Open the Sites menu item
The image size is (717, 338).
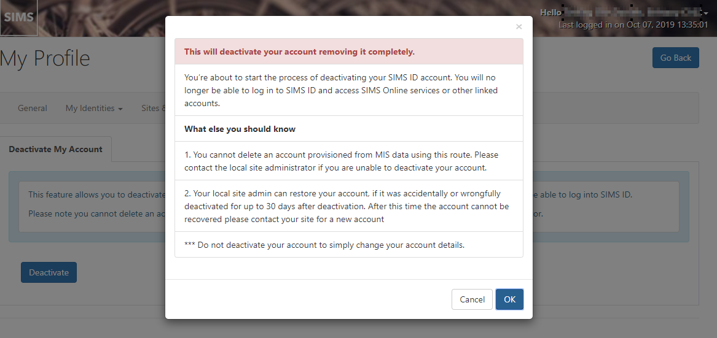point(154,108)
